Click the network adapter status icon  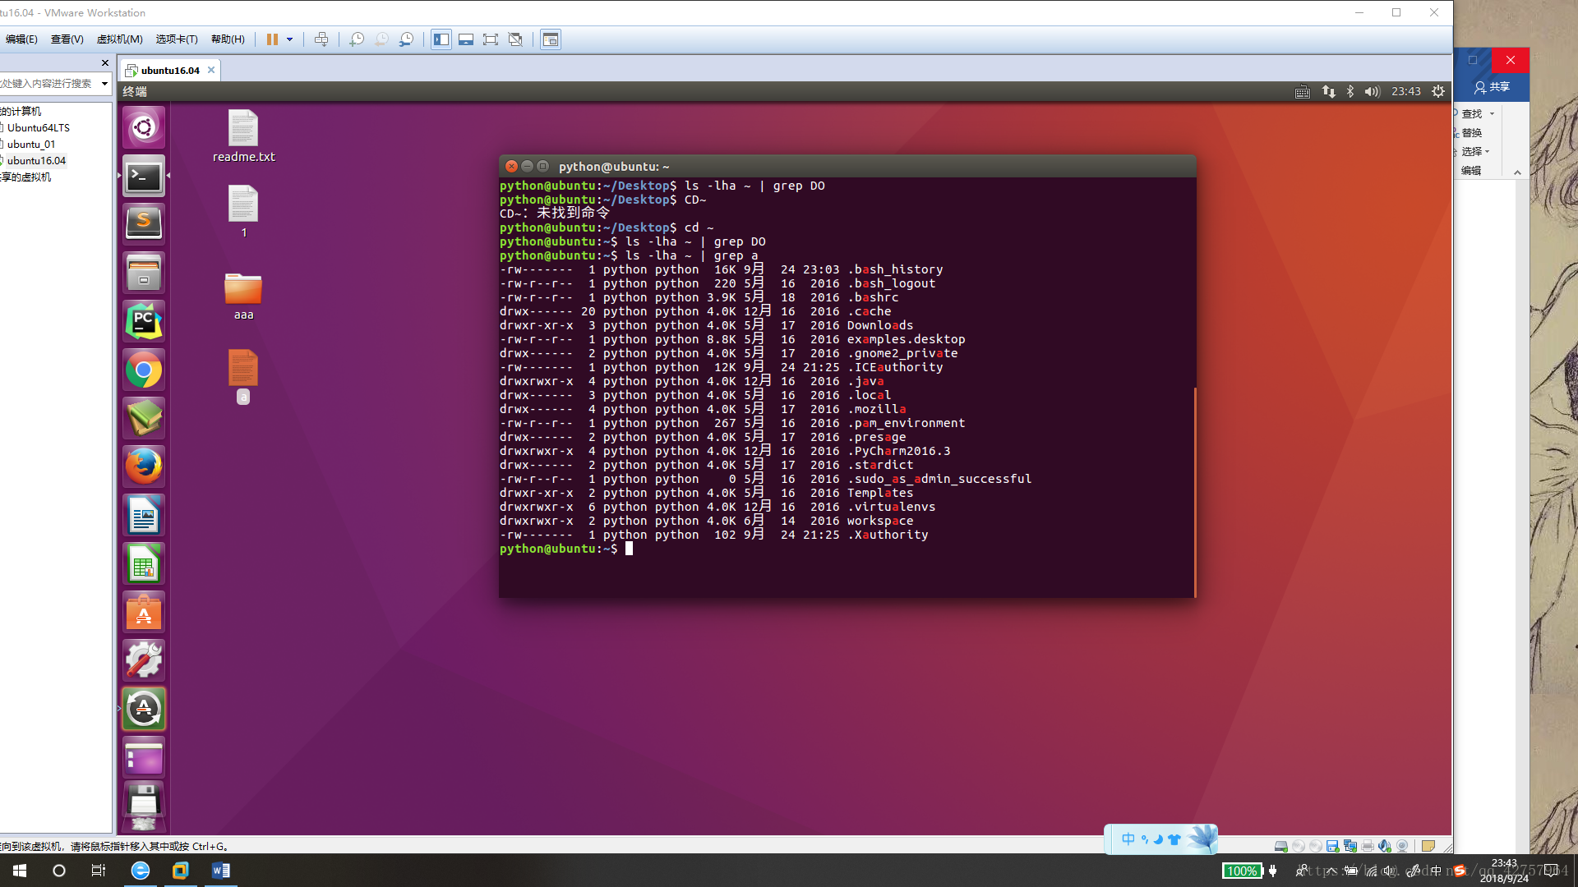coord(1350,846)
